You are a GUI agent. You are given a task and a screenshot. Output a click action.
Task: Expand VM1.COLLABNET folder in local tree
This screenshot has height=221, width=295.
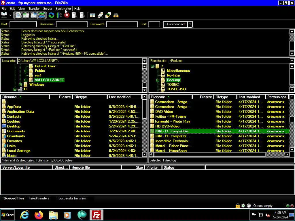26,80
